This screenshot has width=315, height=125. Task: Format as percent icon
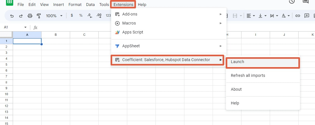click(81, 15)
